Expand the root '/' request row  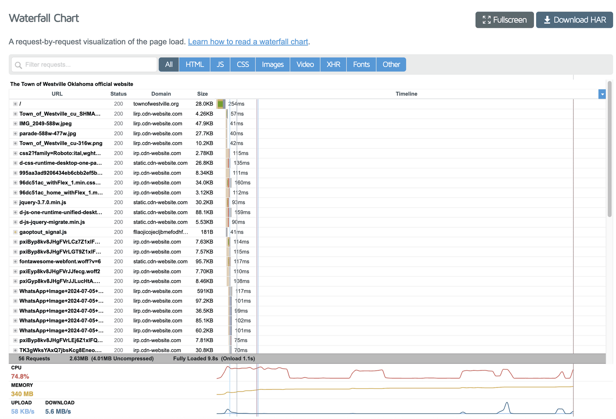(15, 104)
